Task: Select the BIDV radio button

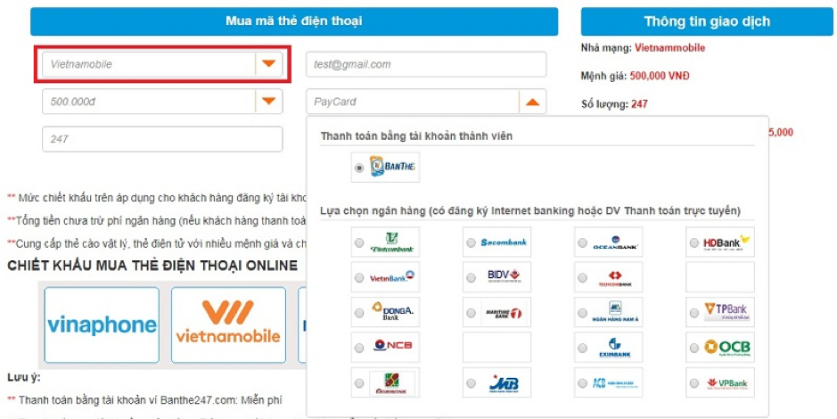Action: coord(470,278)
